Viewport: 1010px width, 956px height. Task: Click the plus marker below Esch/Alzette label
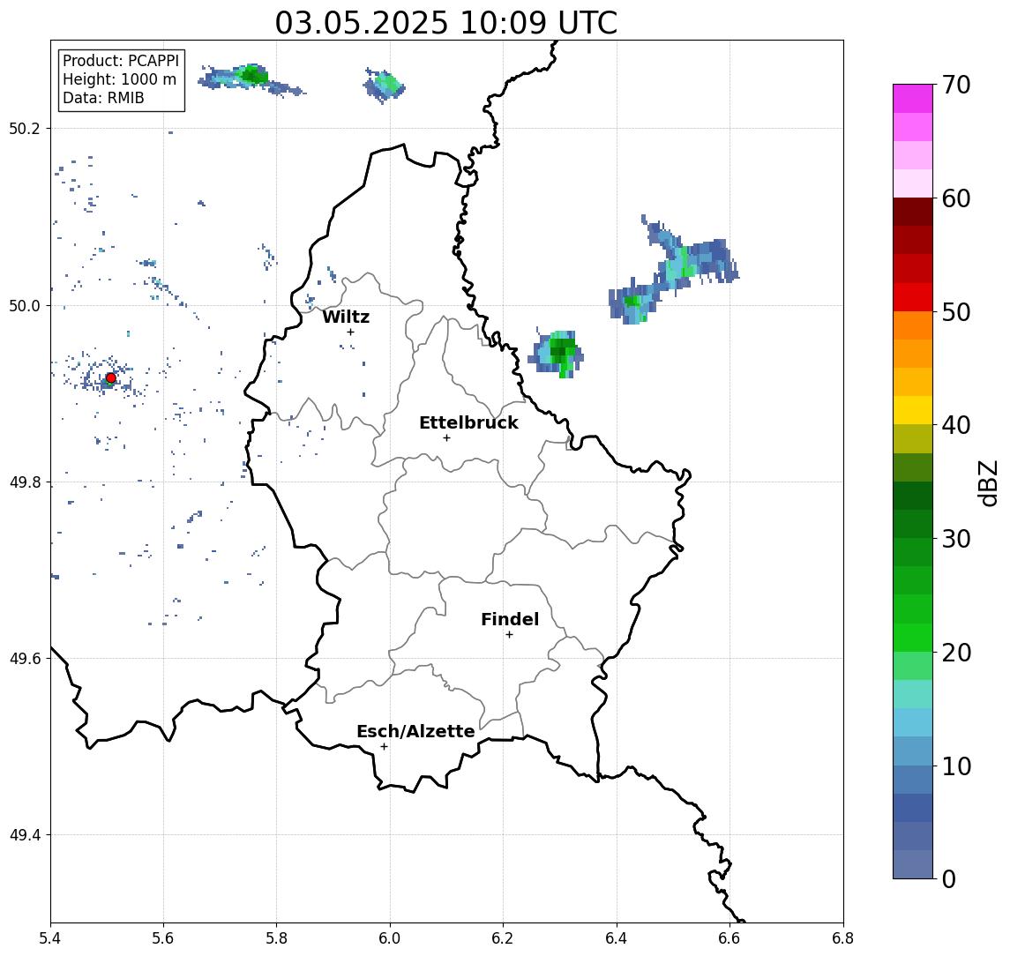click(384, 747)
